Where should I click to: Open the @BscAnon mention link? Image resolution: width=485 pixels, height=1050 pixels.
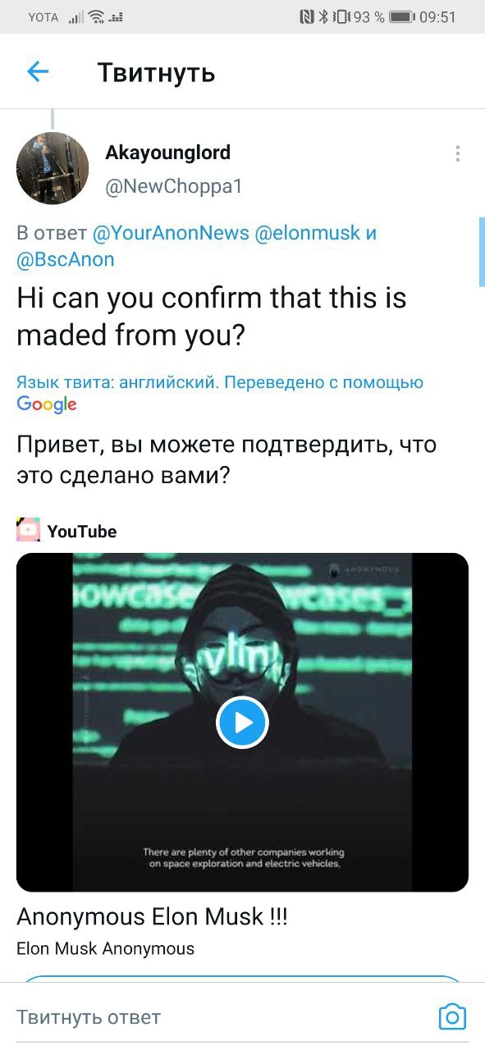point(66,260)
